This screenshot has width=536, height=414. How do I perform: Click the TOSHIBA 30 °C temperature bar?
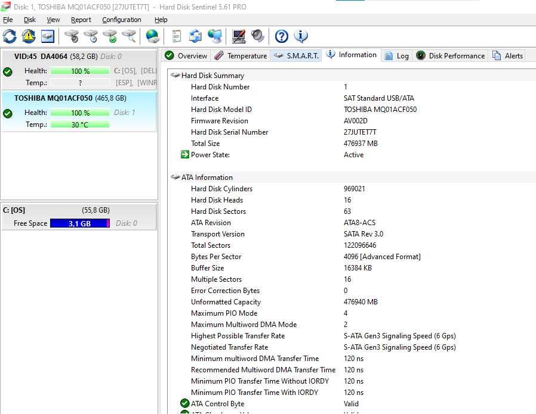pos(80,124)
